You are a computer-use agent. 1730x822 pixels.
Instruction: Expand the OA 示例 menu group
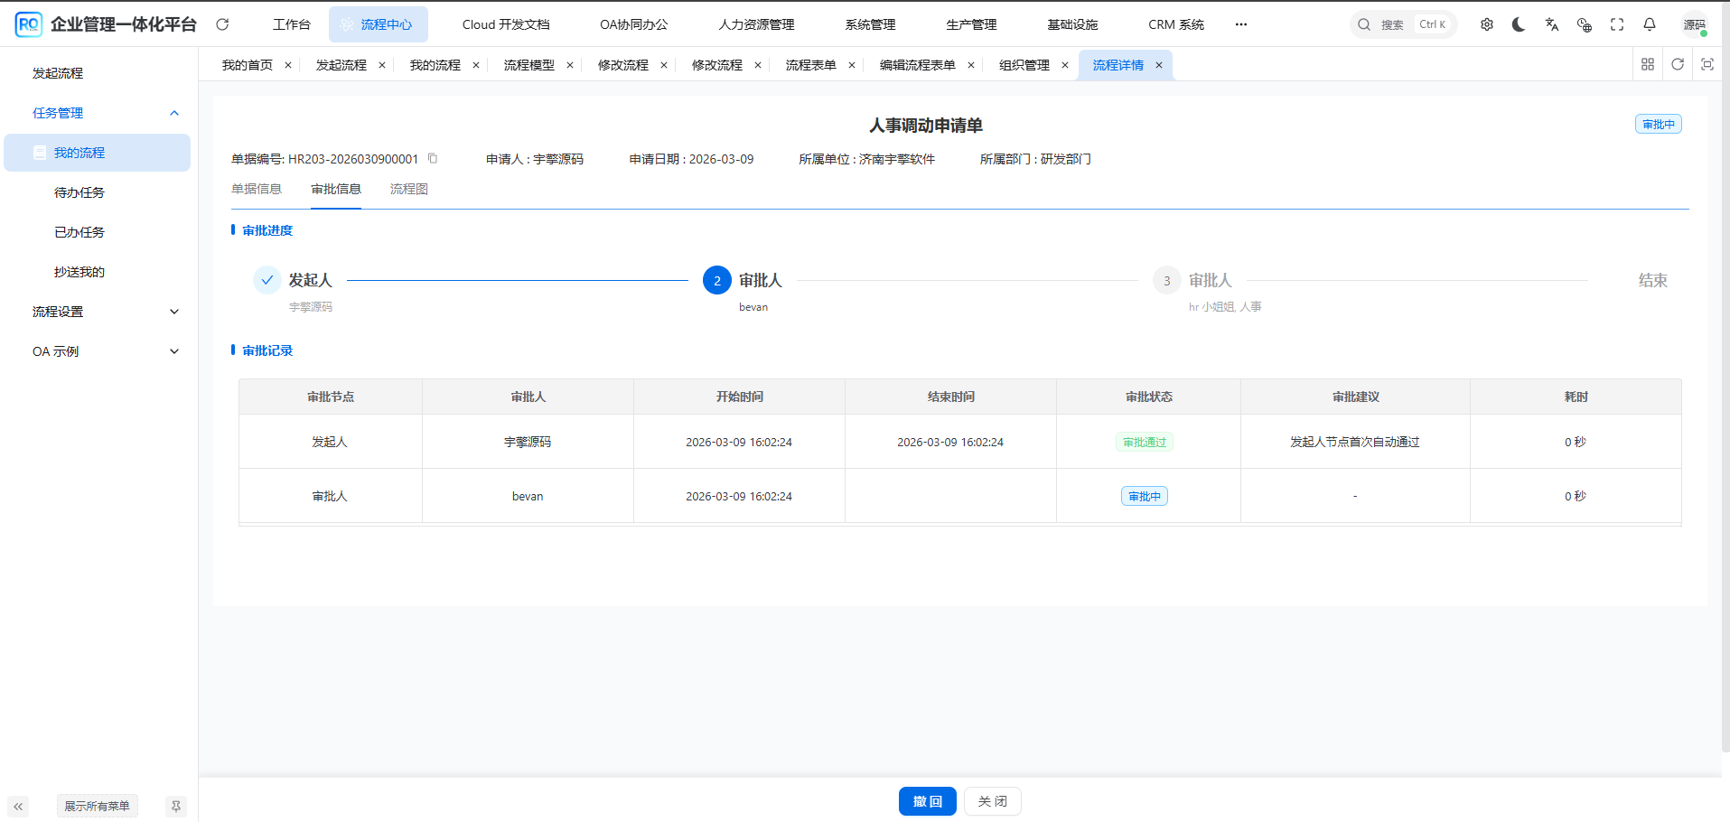174,351
